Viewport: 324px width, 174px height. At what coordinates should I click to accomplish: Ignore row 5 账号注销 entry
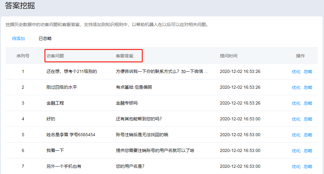(x=308, y=135)
